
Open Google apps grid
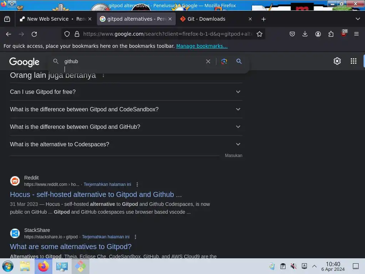(x=354, y=61)
